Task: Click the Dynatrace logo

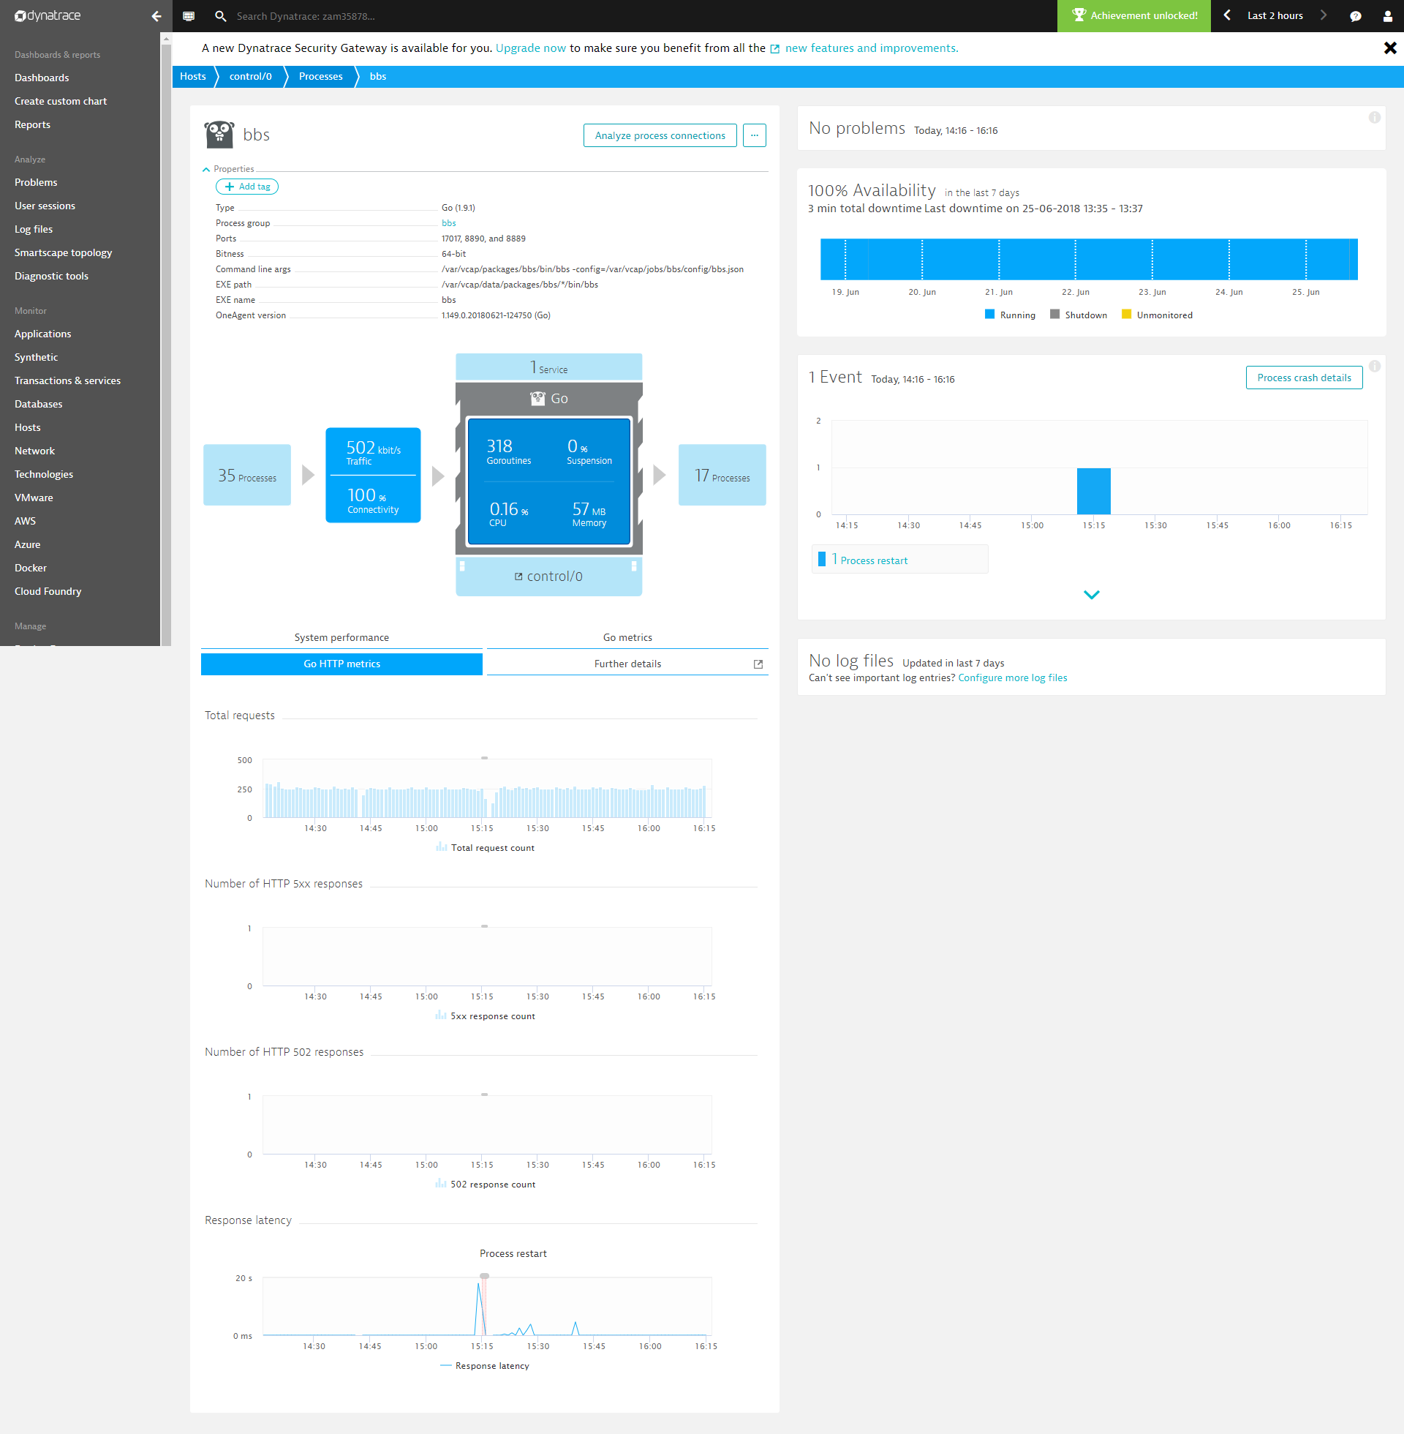Action: tap(48, 15)
